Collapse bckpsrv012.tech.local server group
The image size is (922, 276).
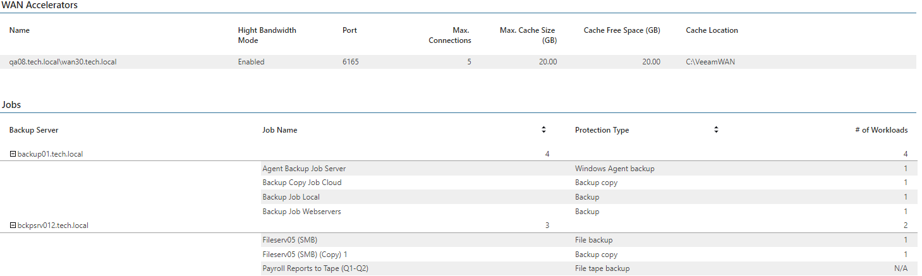click(13, 225)
